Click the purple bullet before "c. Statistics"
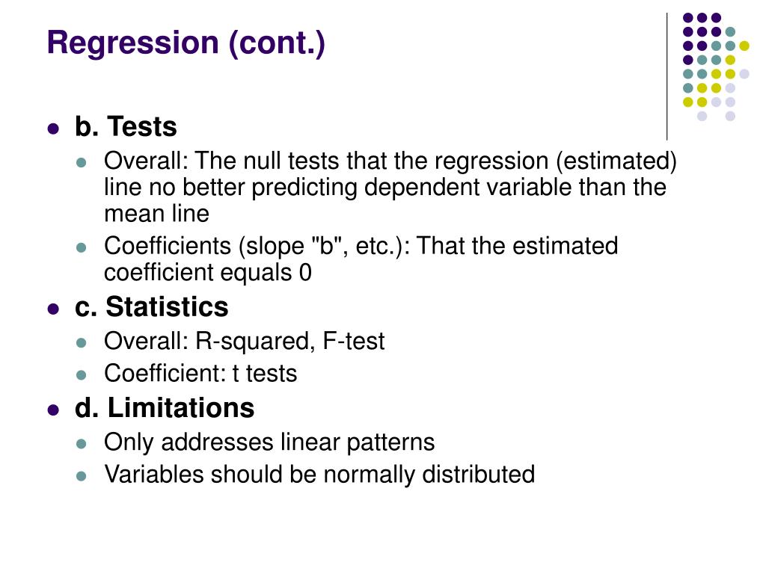766x574 pixels. point(53,309)
